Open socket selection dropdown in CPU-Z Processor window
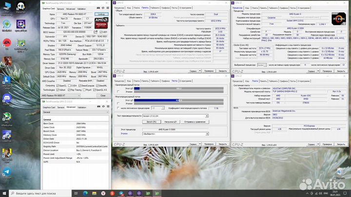Image resolution: width=351 pixels, height=197 pixels. [x=262, y=65]
